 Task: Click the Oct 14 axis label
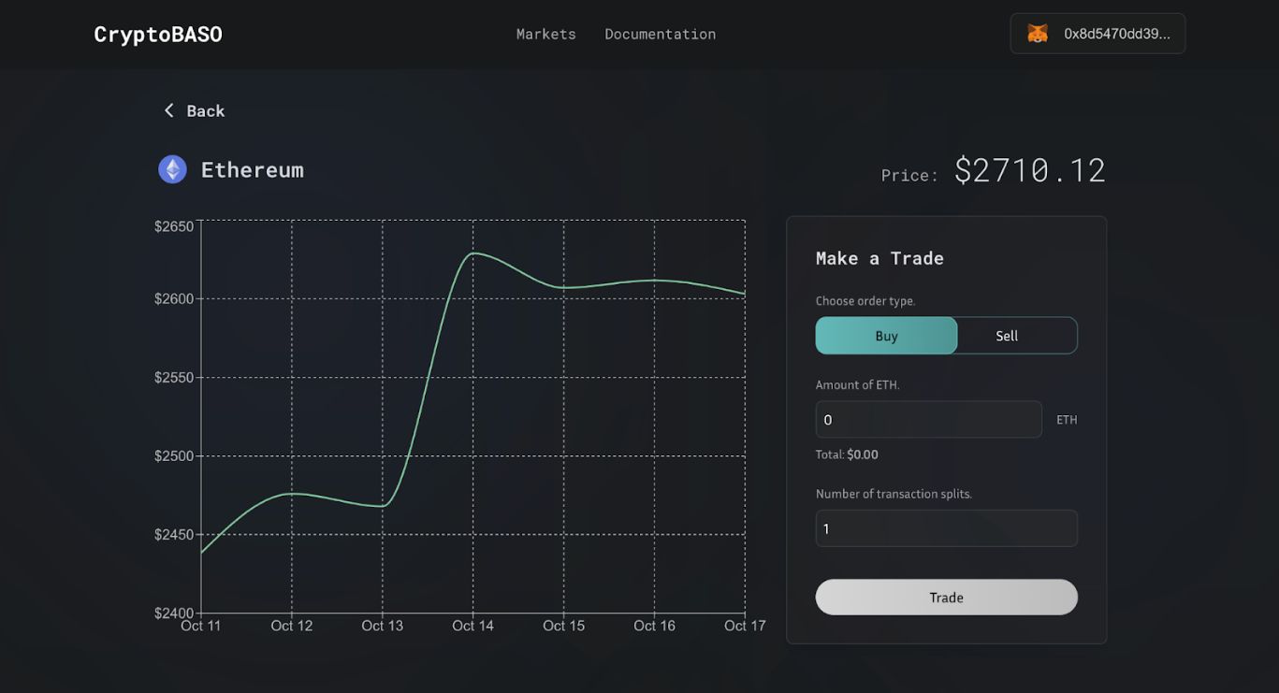click(473, 626)
